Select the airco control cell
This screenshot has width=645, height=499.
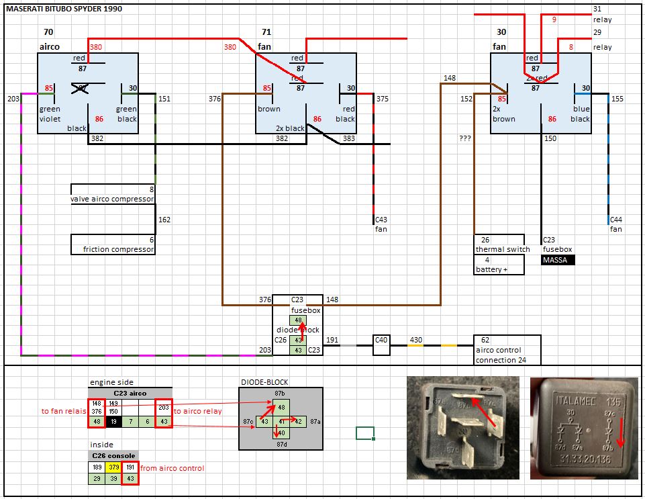point(506,350)
